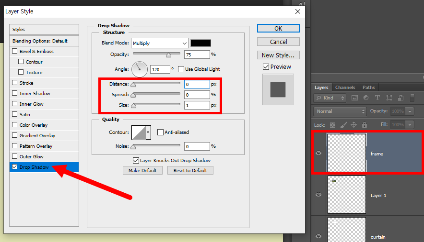Click the Opacity value field showing 75
Viewport: 424px width, 242px height.
pyautogui.click(x=197, y=55)
